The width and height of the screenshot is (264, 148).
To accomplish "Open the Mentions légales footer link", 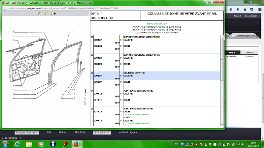I will [128, 132].
